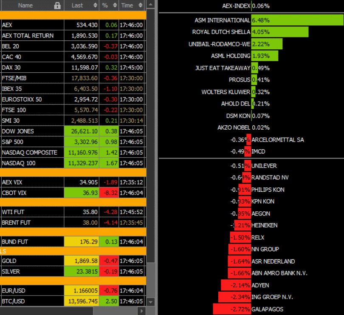This screenshot has height=315, width=344.
Task: Select the NASDAQ 100 row
Action: (x=73, y=163)
